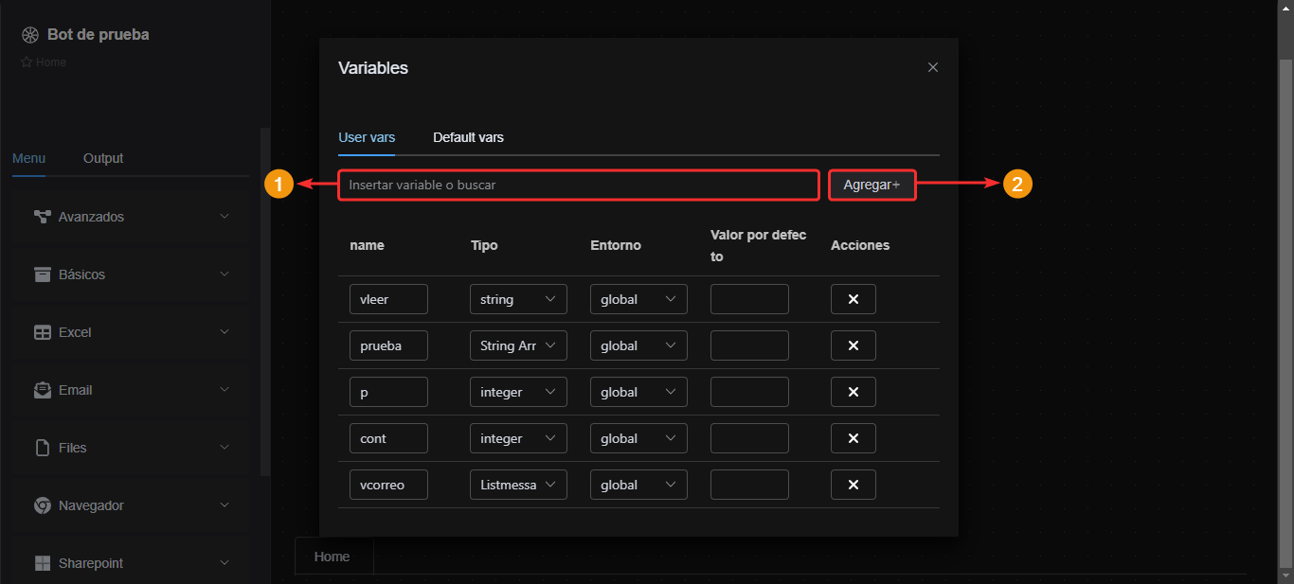Set default value for vleer
This screenshot has width=1294, height=584.
pos(749,299)
